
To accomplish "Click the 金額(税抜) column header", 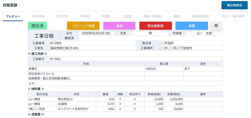I will point(174,94).
